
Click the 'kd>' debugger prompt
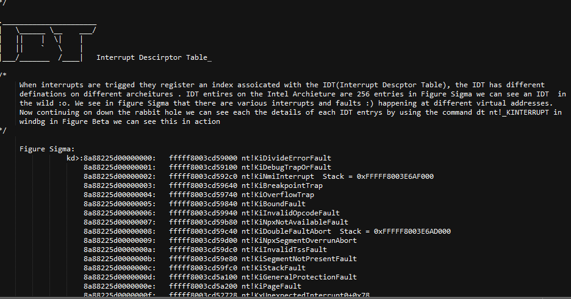point(74,158)
